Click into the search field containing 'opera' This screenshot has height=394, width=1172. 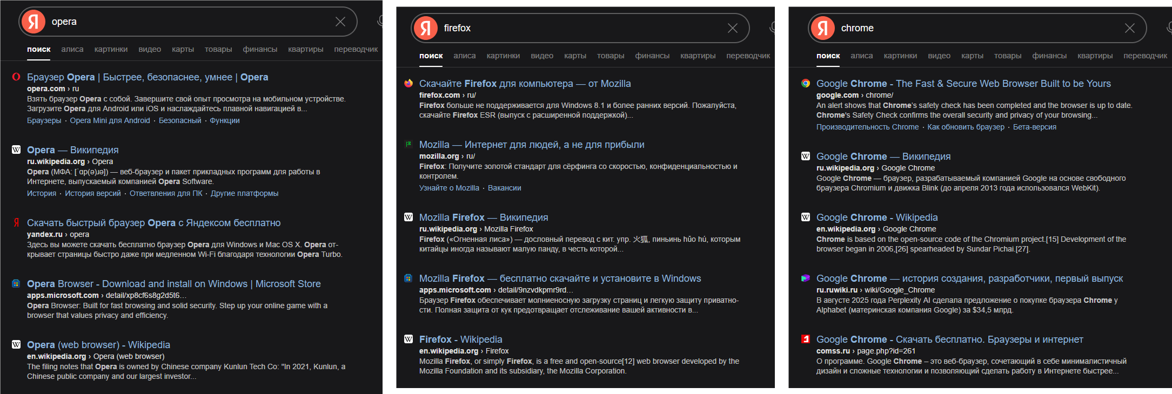[x=189, y=22]
